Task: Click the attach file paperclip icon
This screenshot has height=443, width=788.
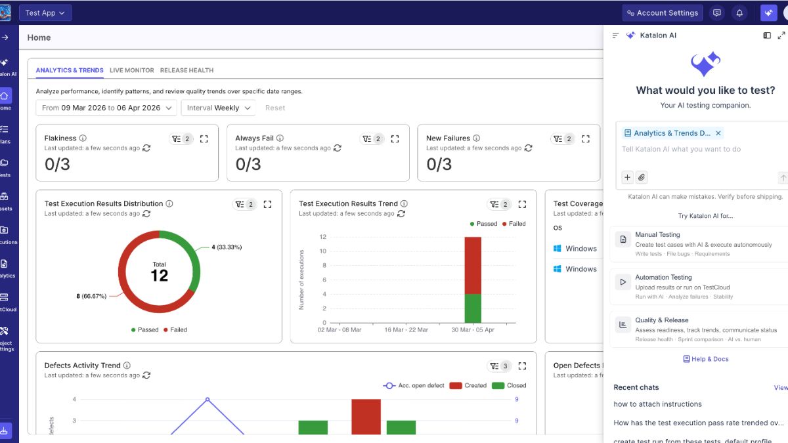Action: click(x=642, y=177)
